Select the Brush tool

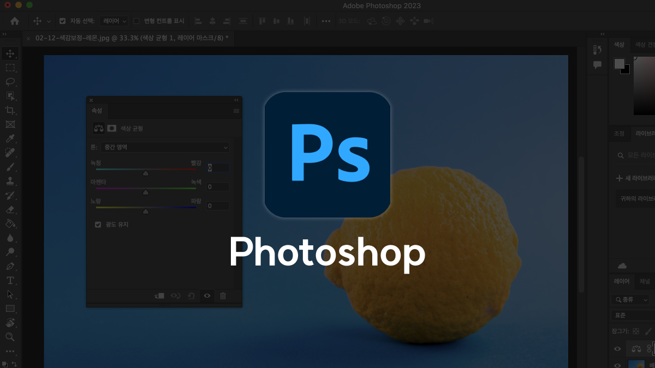pyautogui.click(x=10, y=167)
